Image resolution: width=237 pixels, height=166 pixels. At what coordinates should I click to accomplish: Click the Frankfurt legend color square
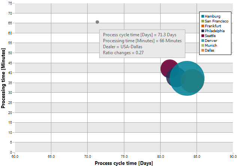click(203, 26)
